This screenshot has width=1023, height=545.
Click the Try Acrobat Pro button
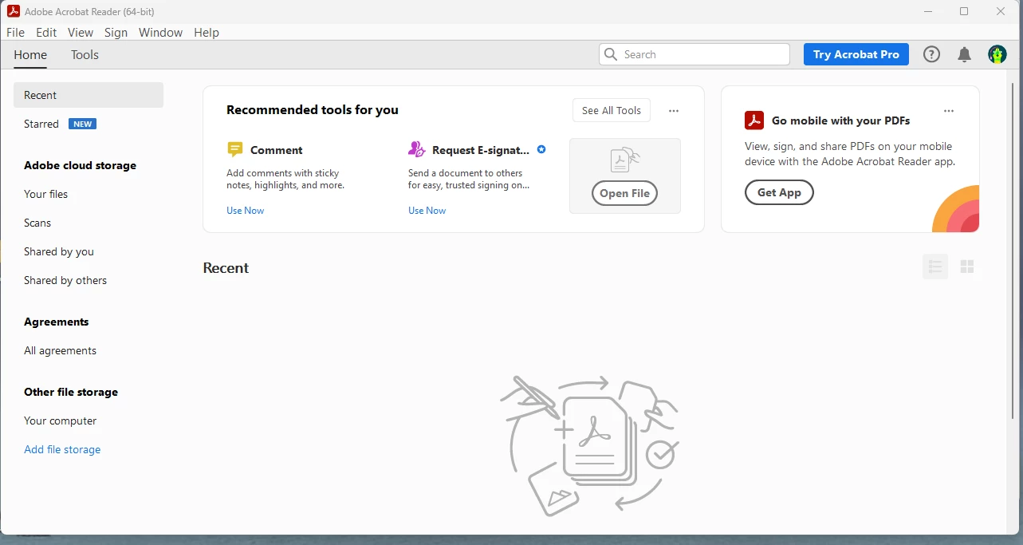pyautogui.click(x=856, y=54)
